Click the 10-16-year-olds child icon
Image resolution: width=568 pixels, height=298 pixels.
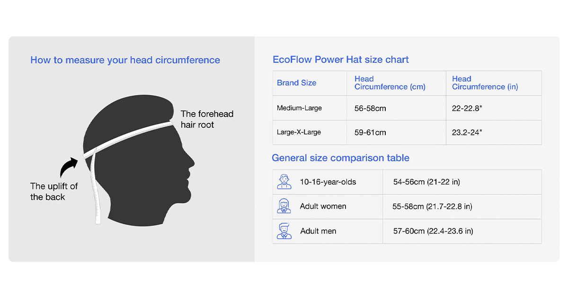[x=284, y=182]
